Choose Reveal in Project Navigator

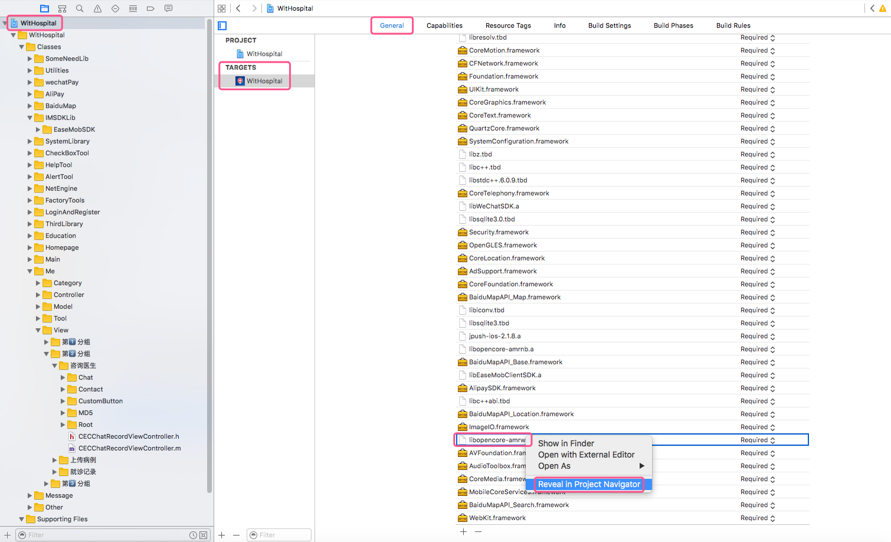[x=589, y=484]
